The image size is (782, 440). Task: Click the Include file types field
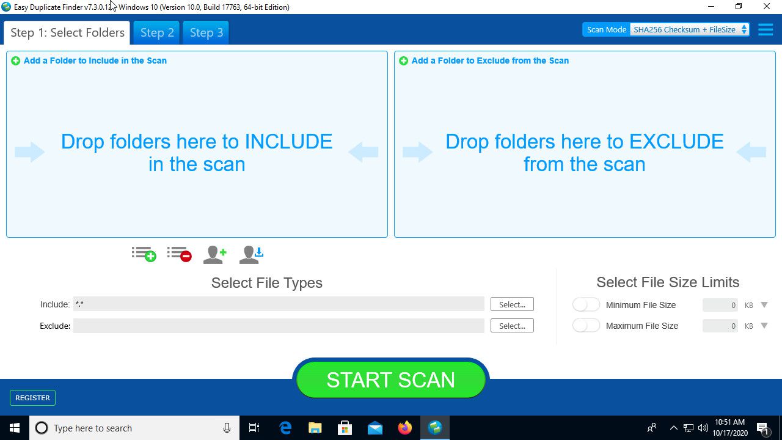point(279,304)
